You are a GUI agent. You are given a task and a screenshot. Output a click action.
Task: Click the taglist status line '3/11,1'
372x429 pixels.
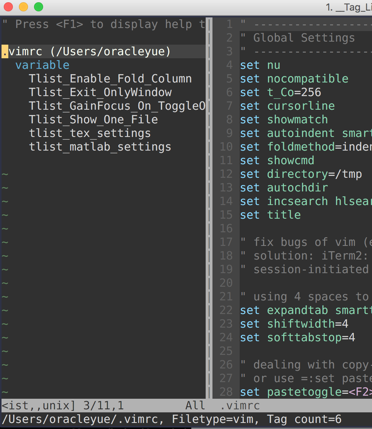click(104, 406)
